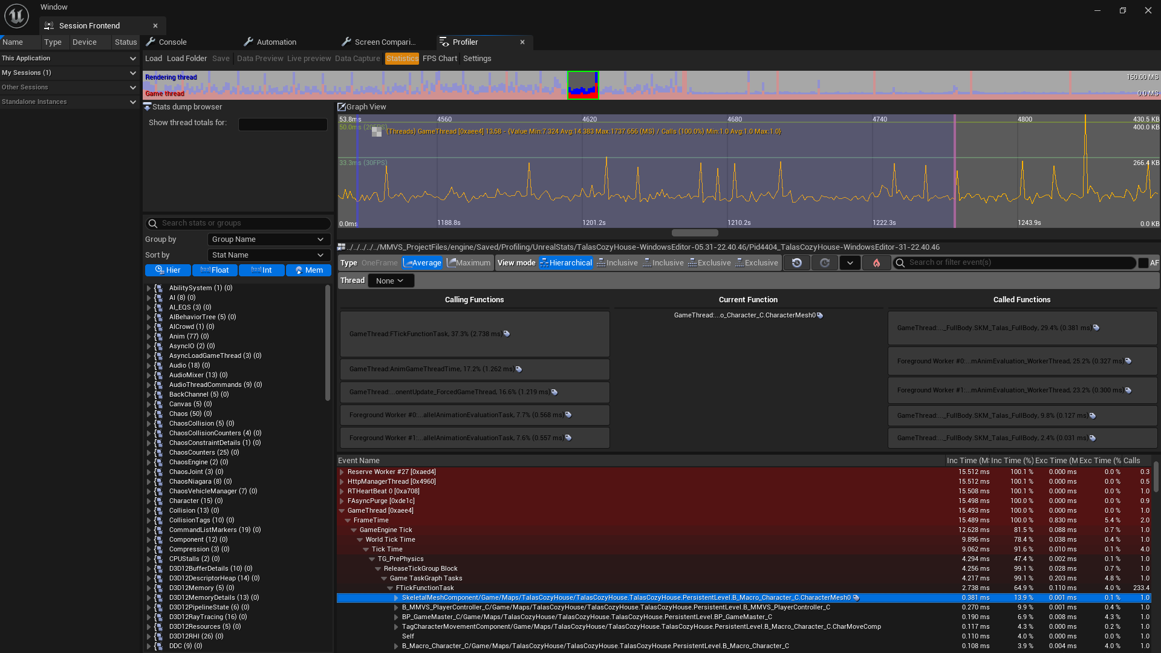
Task: Toggle the AF checkbox
Action: click(1143, 262)
